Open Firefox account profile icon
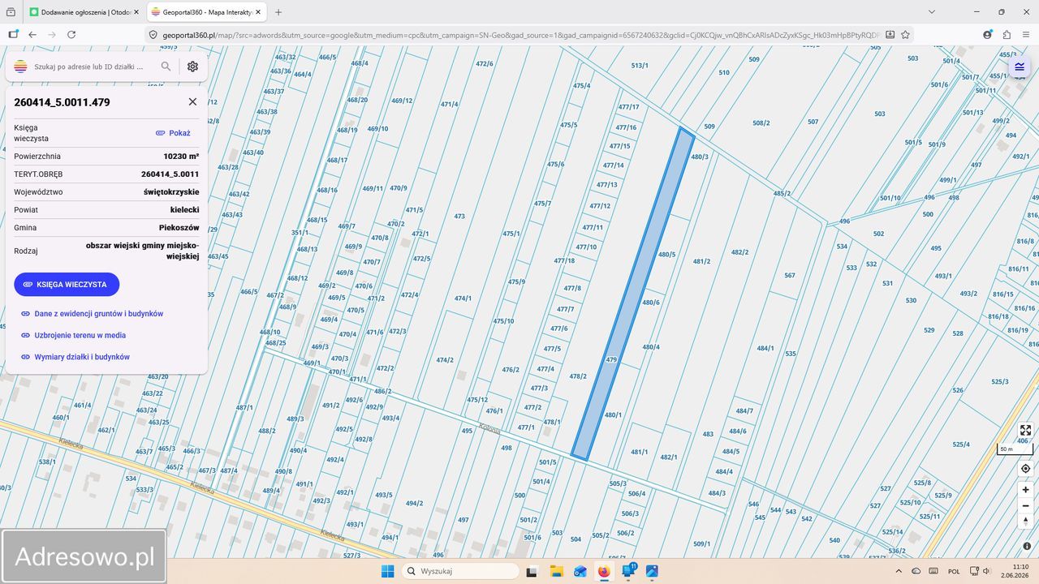Screen dimensions: 1039x584 [x=987, y=35]
